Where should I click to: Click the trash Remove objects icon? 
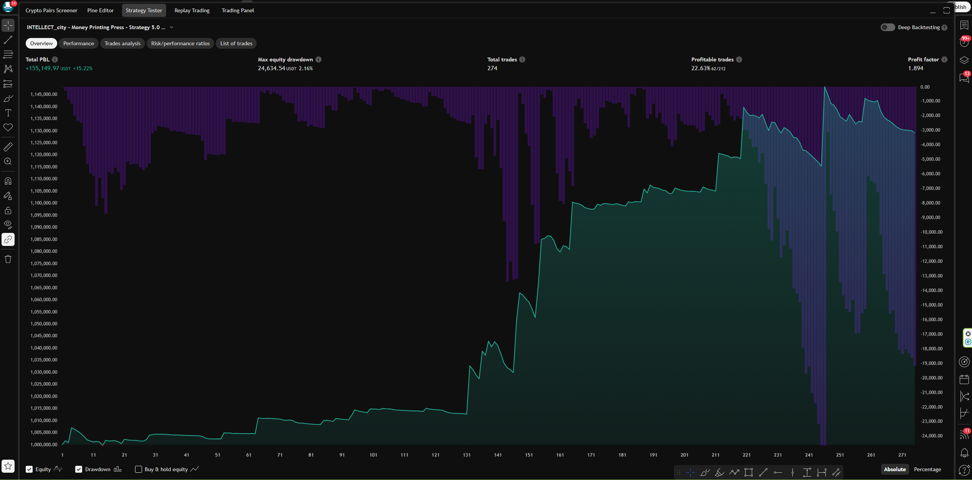[8, 259]
